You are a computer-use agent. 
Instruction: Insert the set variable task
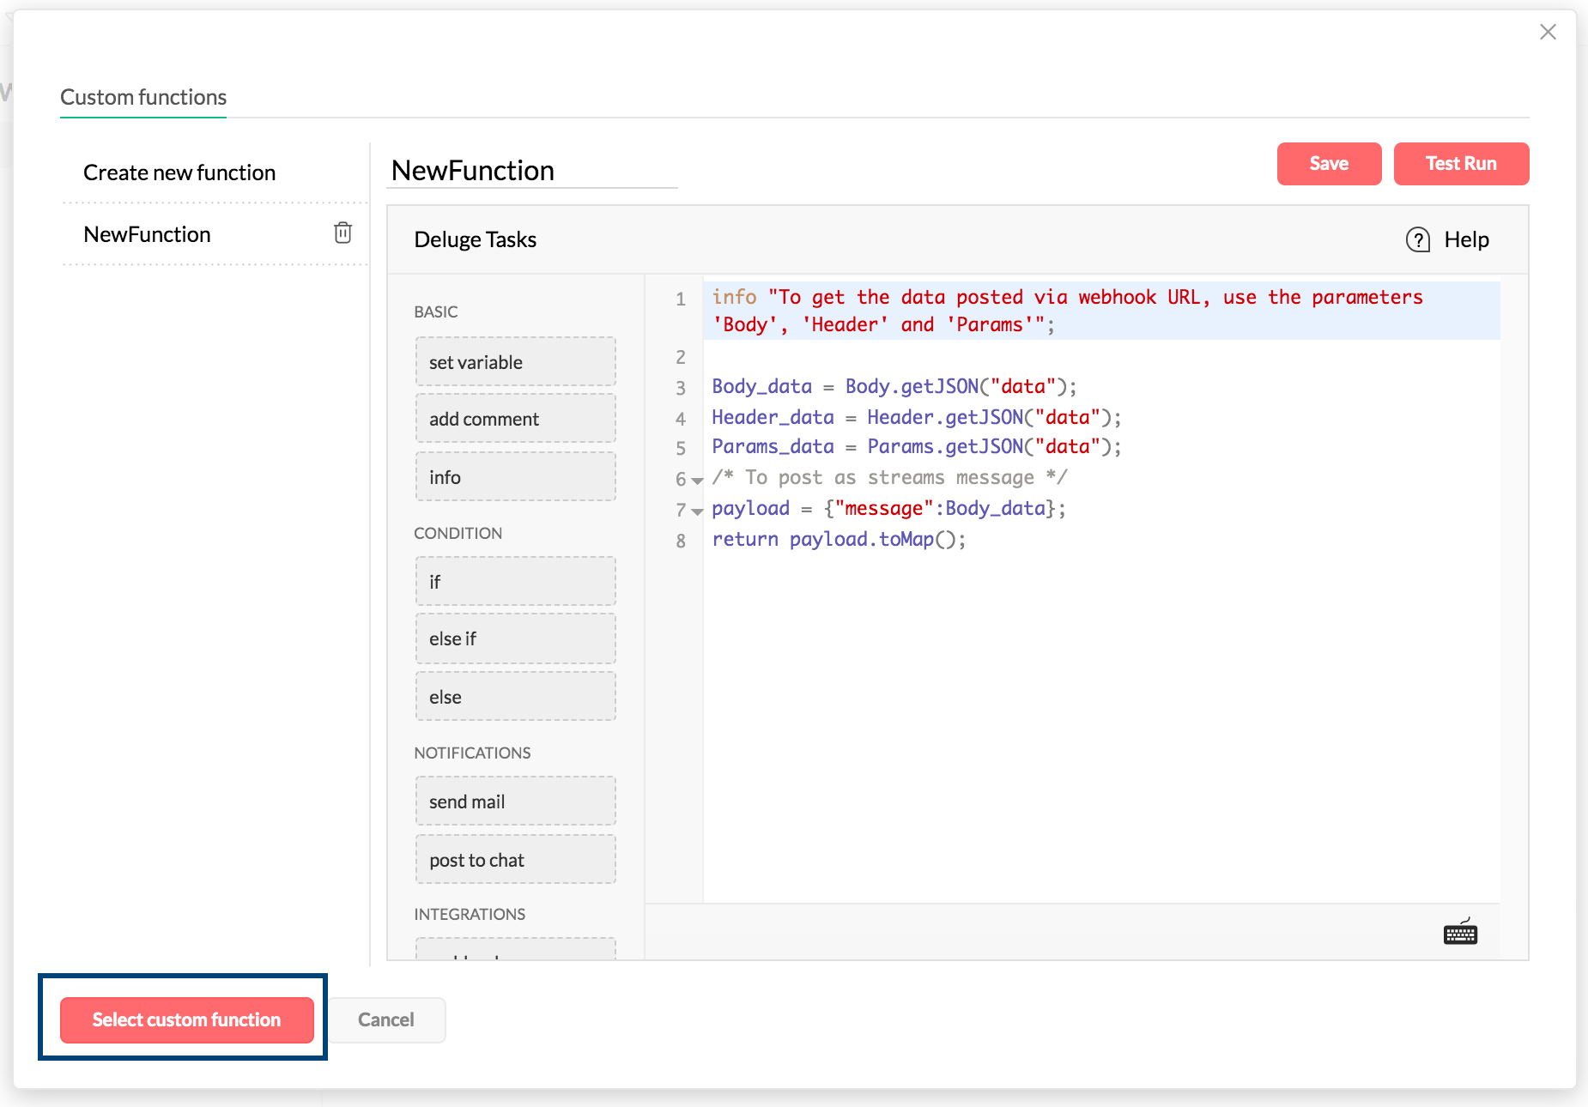515,362
